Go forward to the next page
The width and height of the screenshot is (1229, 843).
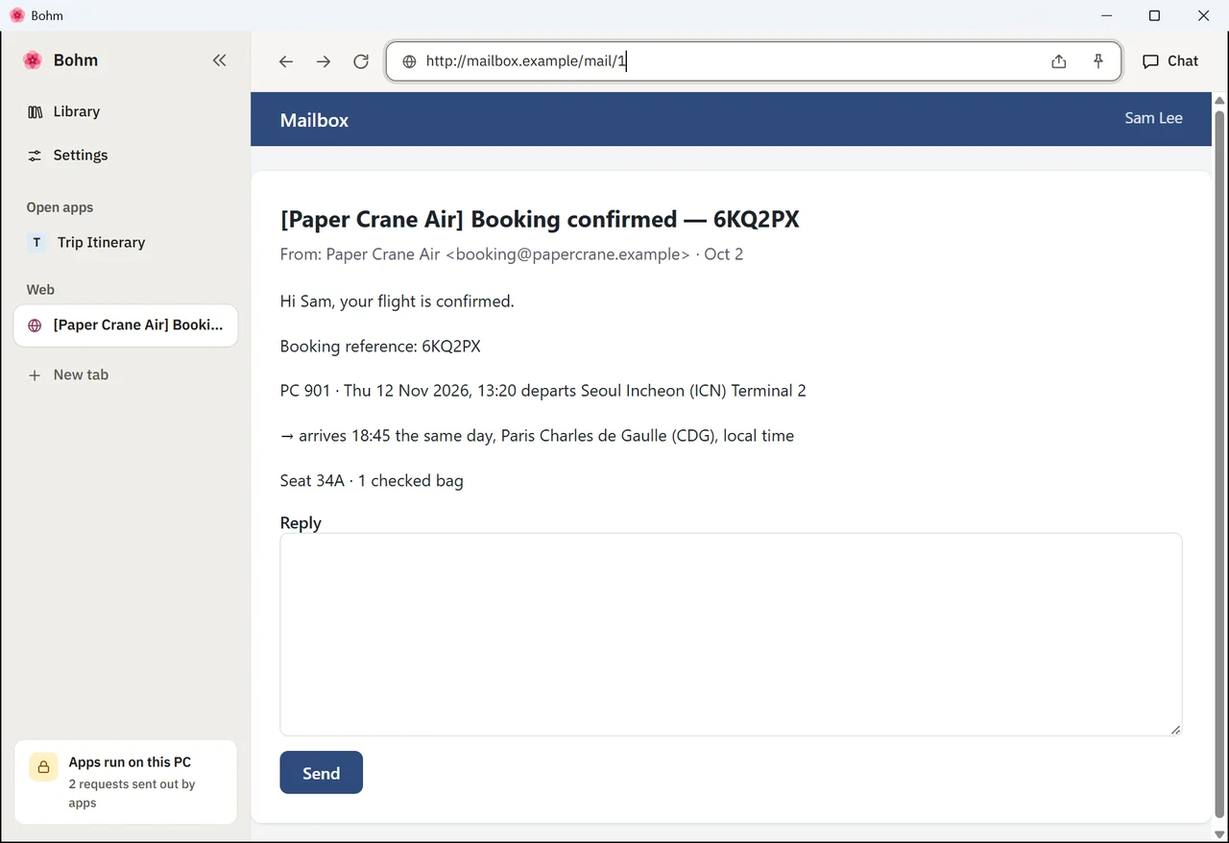(324, 61)
